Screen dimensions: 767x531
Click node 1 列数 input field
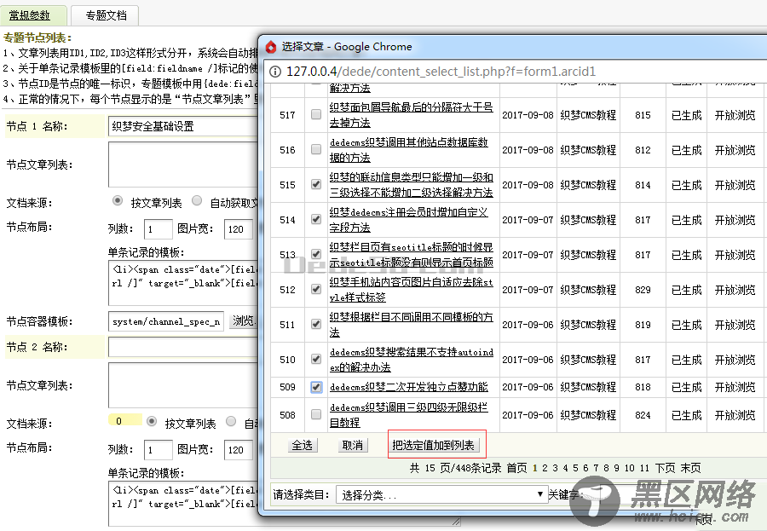(x=158, y=229)
